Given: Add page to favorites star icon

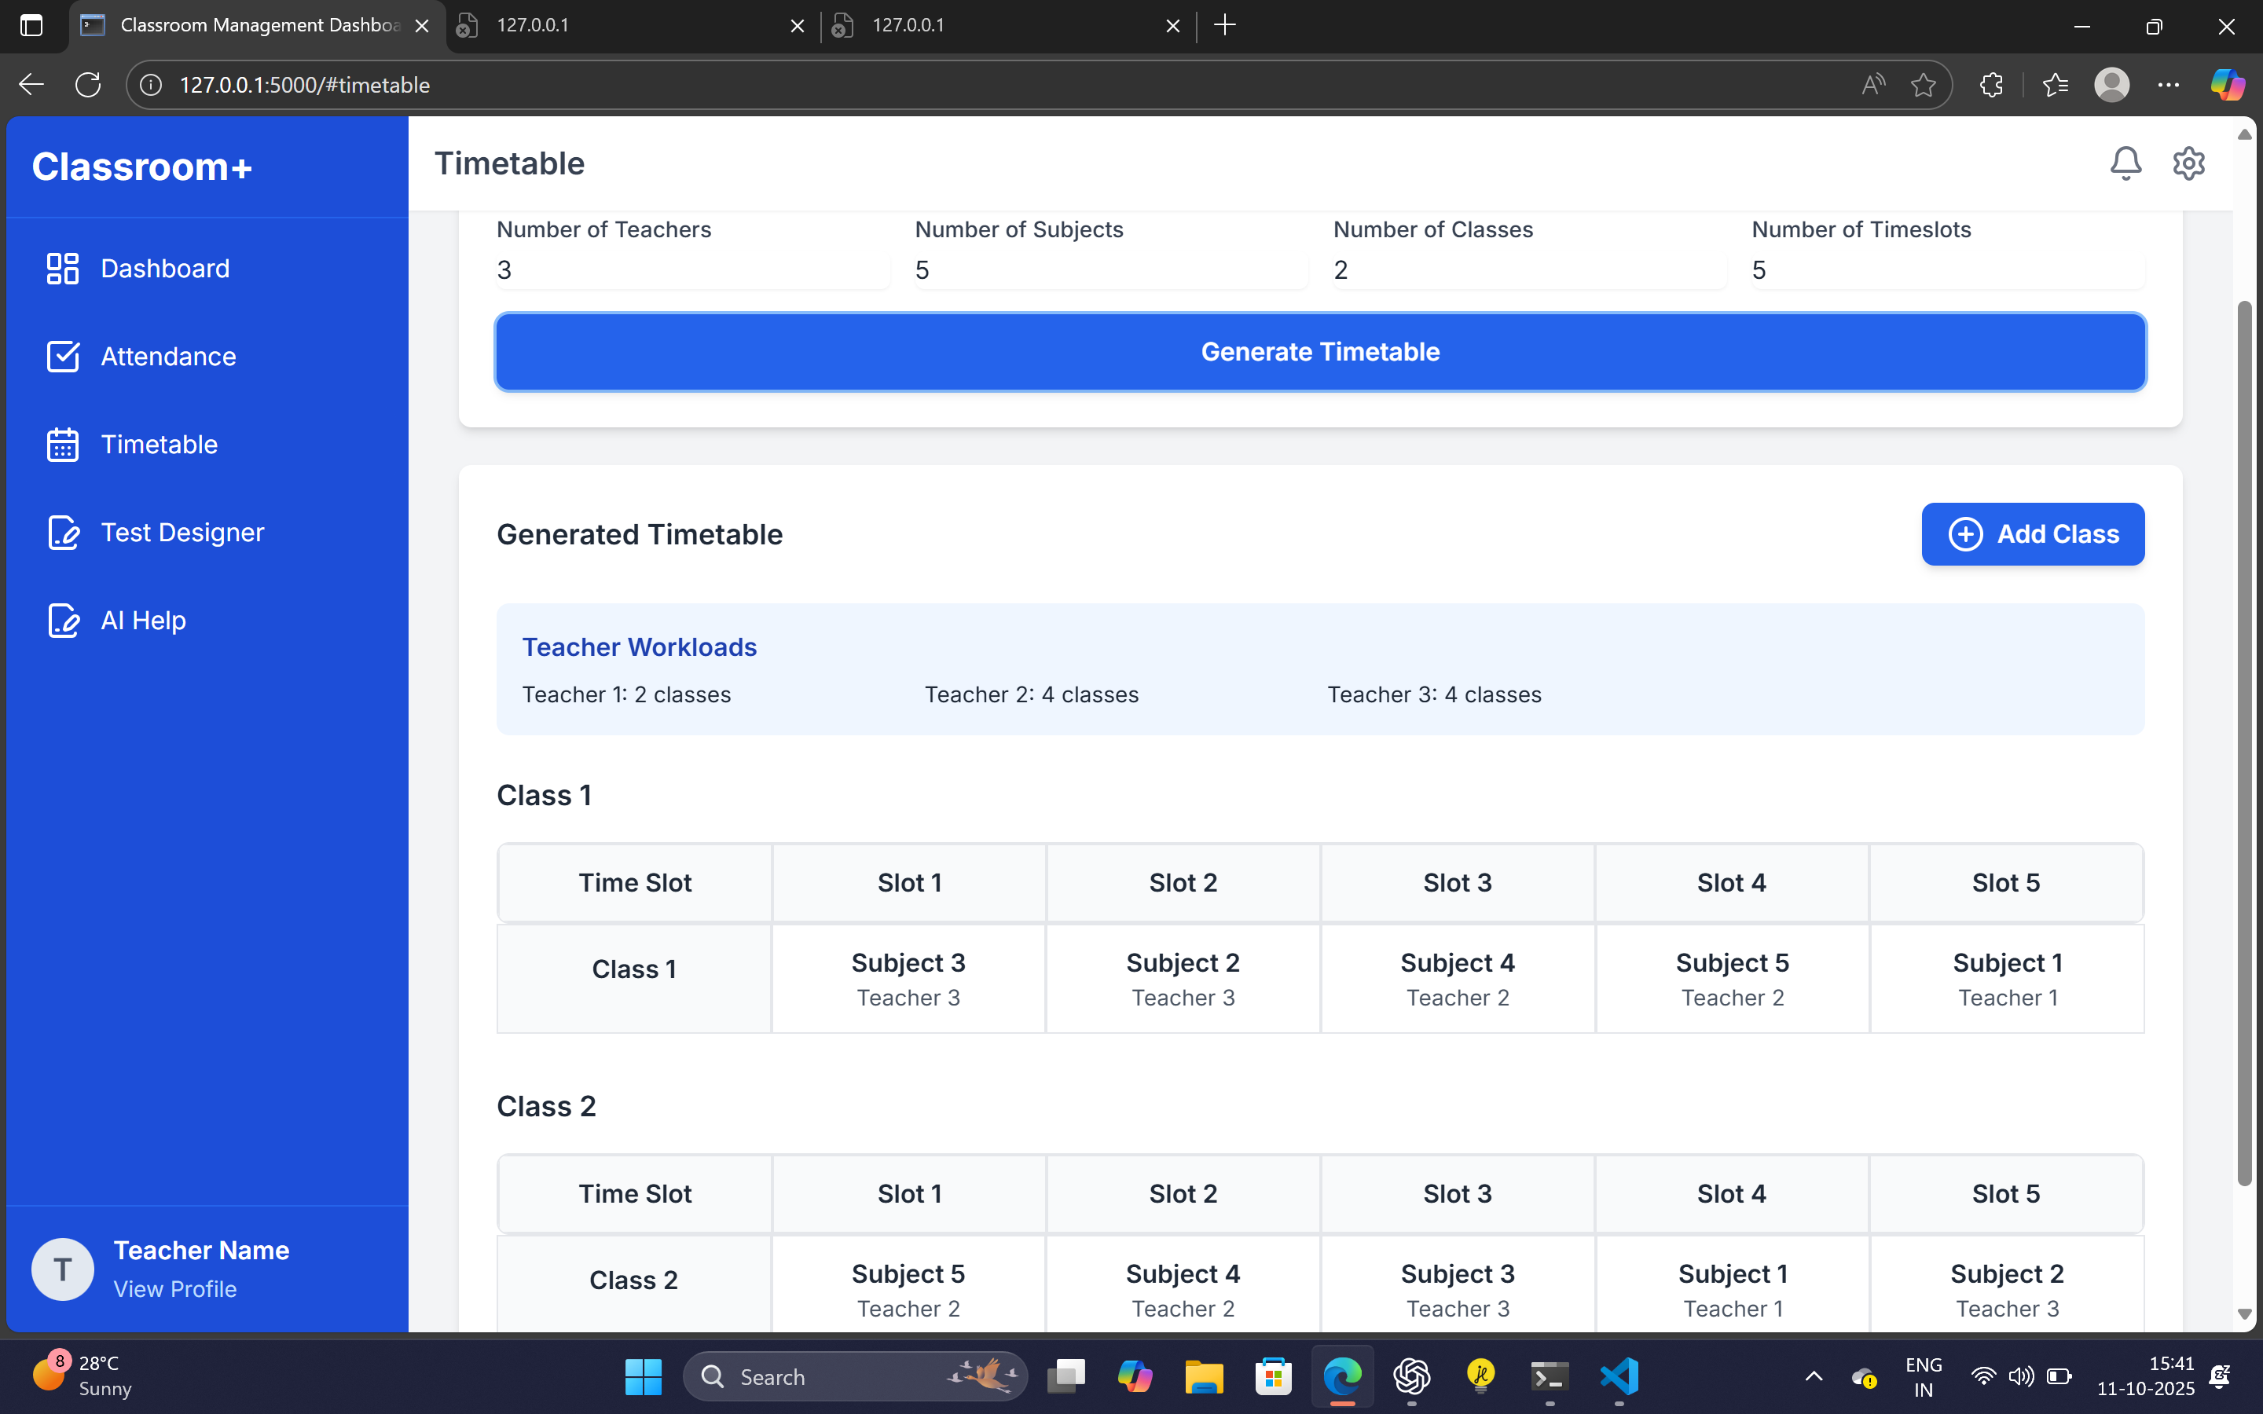Looking at the screenshot, I should click(x=1923, y=85).
